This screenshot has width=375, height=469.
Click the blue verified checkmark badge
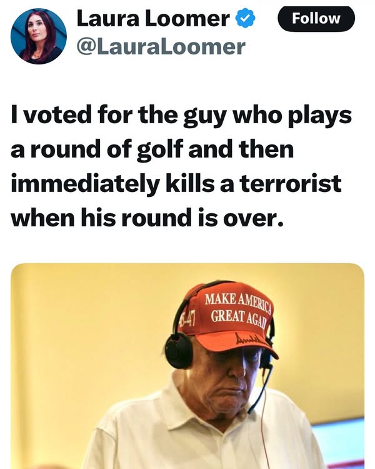(x=246, y=21)
